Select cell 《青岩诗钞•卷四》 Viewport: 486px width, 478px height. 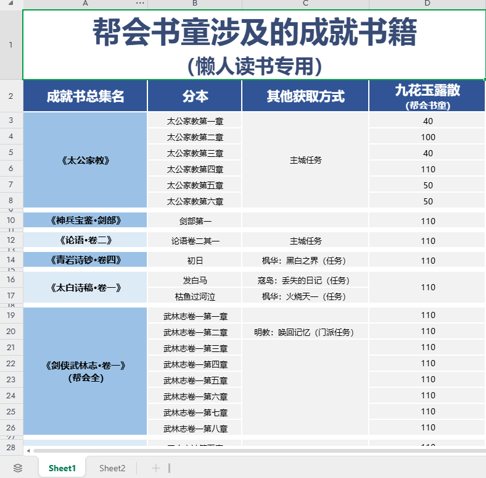pos(85,259)
